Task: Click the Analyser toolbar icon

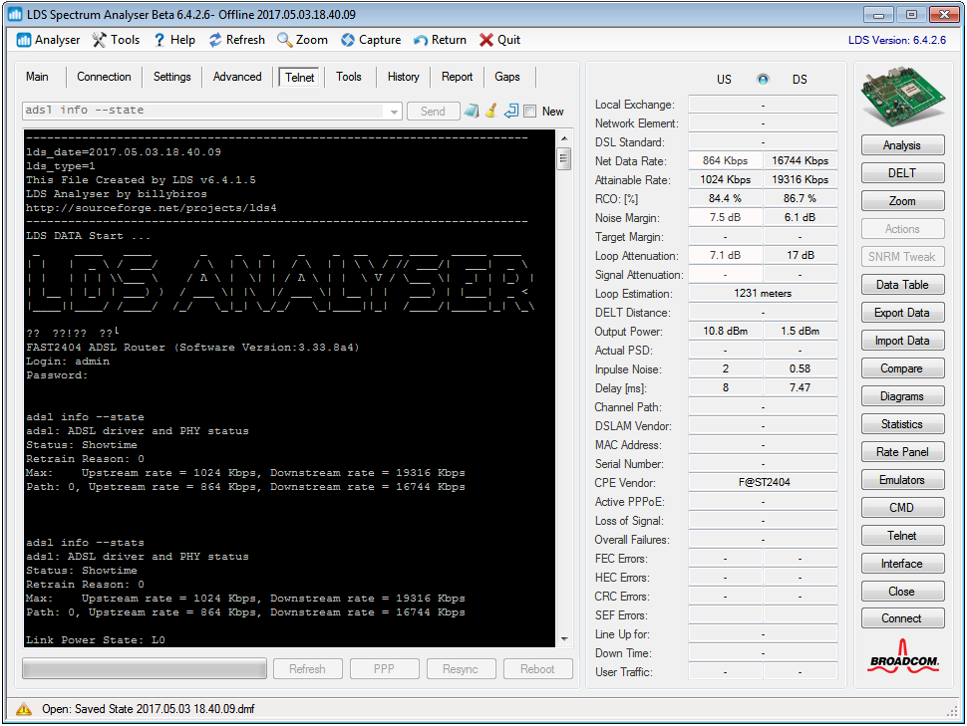Action: [25, 40]
